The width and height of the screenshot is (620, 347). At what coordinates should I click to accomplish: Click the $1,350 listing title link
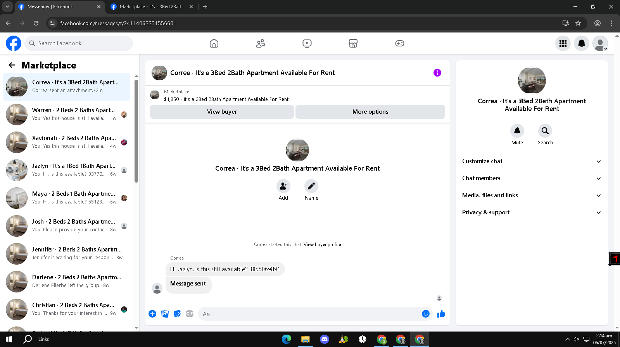point(226,99)
